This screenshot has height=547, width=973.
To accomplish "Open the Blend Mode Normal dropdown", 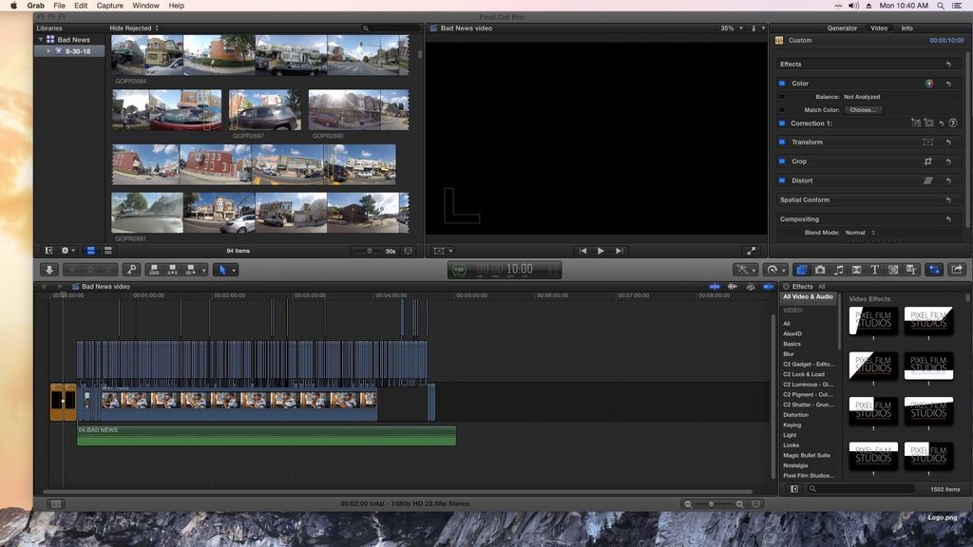I will 859,233.
